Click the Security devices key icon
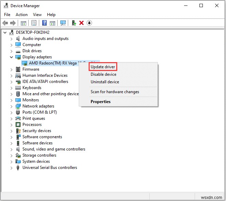 18,131
